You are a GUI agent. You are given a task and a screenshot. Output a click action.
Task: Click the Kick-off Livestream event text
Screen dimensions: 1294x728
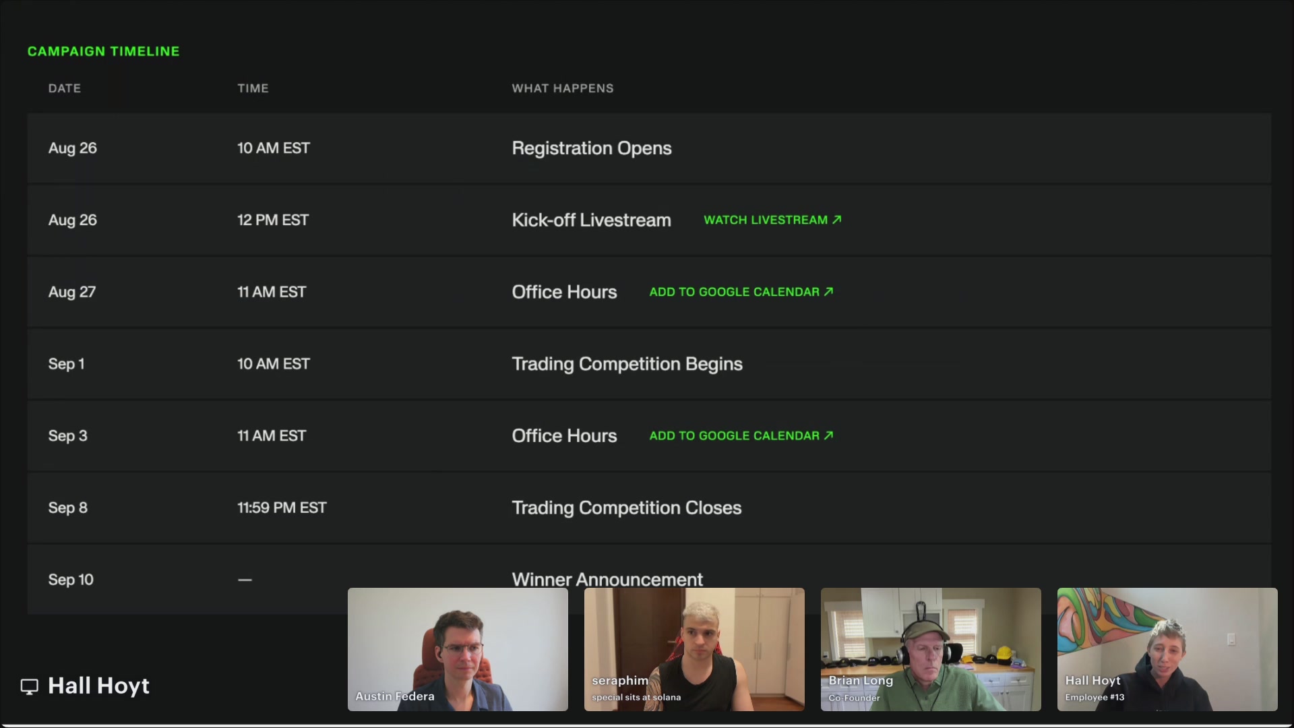[591, 220]
